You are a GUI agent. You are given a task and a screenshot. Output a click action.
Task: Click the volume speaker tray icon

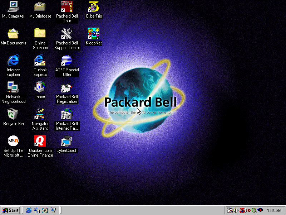point(236,210)
